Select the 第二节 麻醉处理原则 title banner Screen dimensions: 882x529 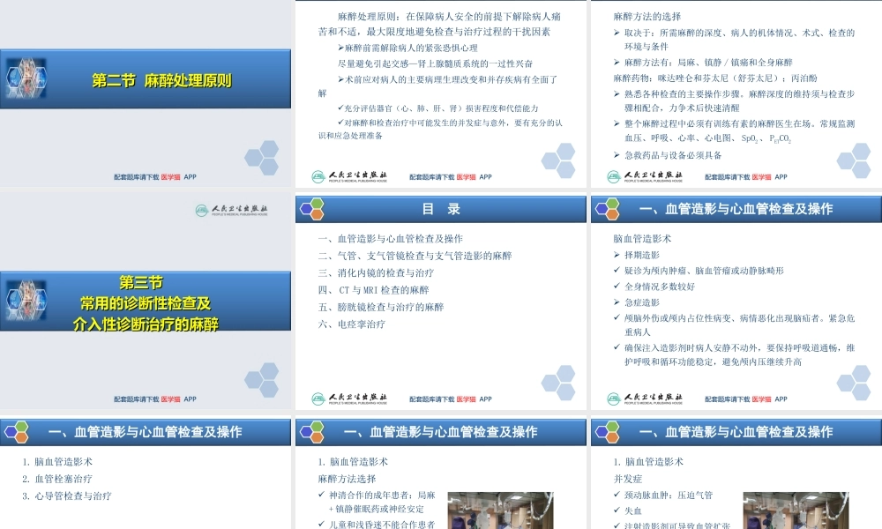pyautogui.click(x=146, y=79)
